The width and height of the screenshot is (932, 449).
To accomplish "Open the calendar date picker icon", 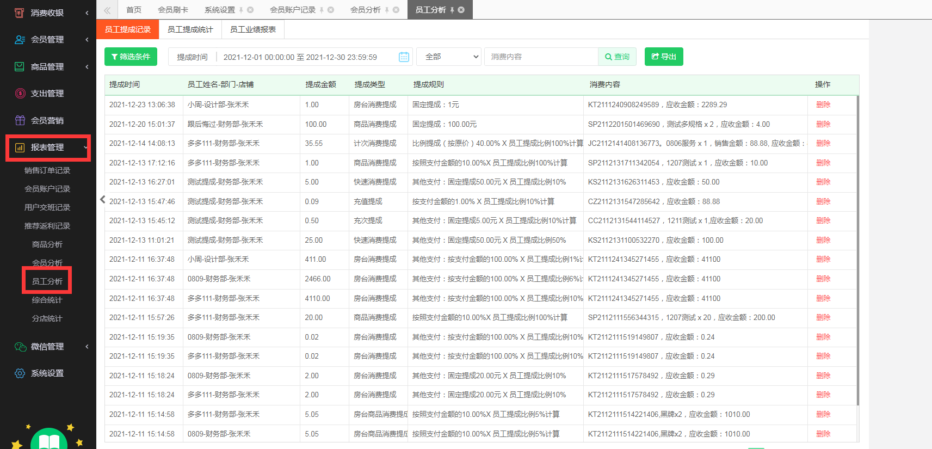I will 404,57.
